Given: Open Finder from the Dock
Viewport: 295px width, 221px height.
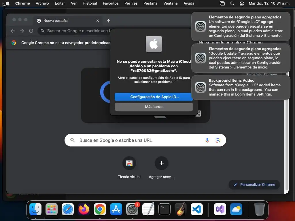Looking at the screenshot, I should (x=35, y=209).
